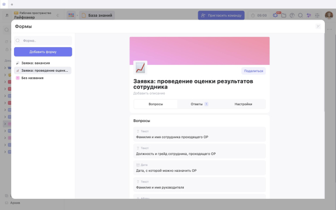Switch to Настройки tab
Image resolution: width=336 pixels, height=210 pixels.
243,104
